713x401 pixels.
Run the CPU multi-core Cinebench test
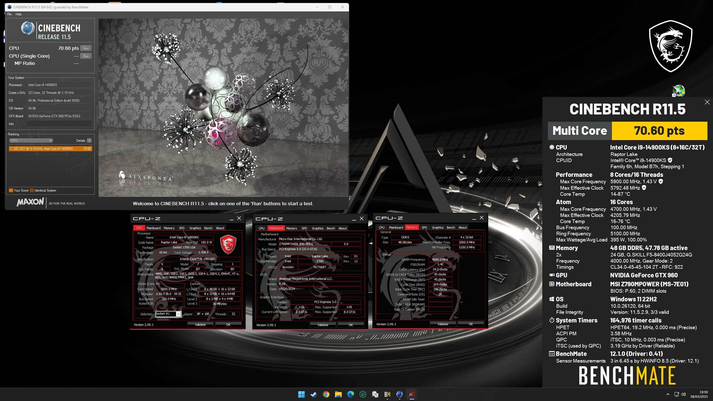[86, 48]
